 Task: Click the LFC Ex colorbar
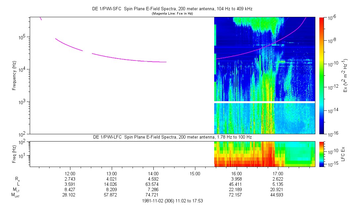[322, 154]
